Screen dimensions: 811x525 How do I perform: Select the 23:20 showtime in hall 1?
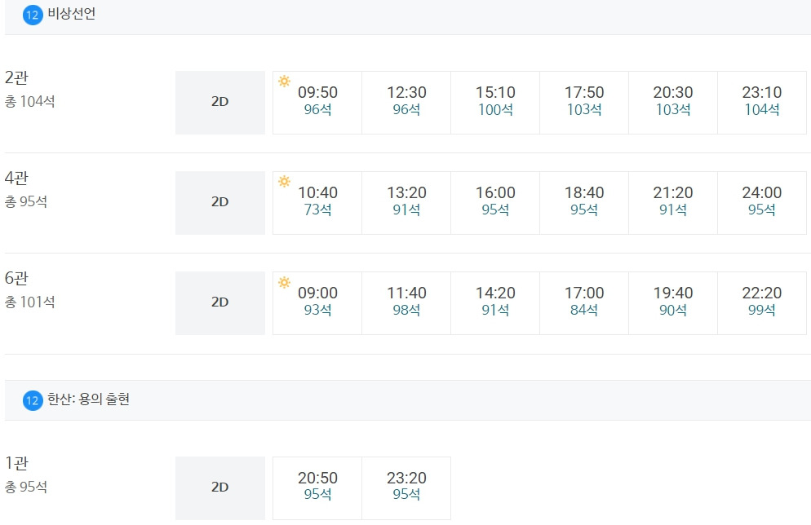tap(406, 487)
